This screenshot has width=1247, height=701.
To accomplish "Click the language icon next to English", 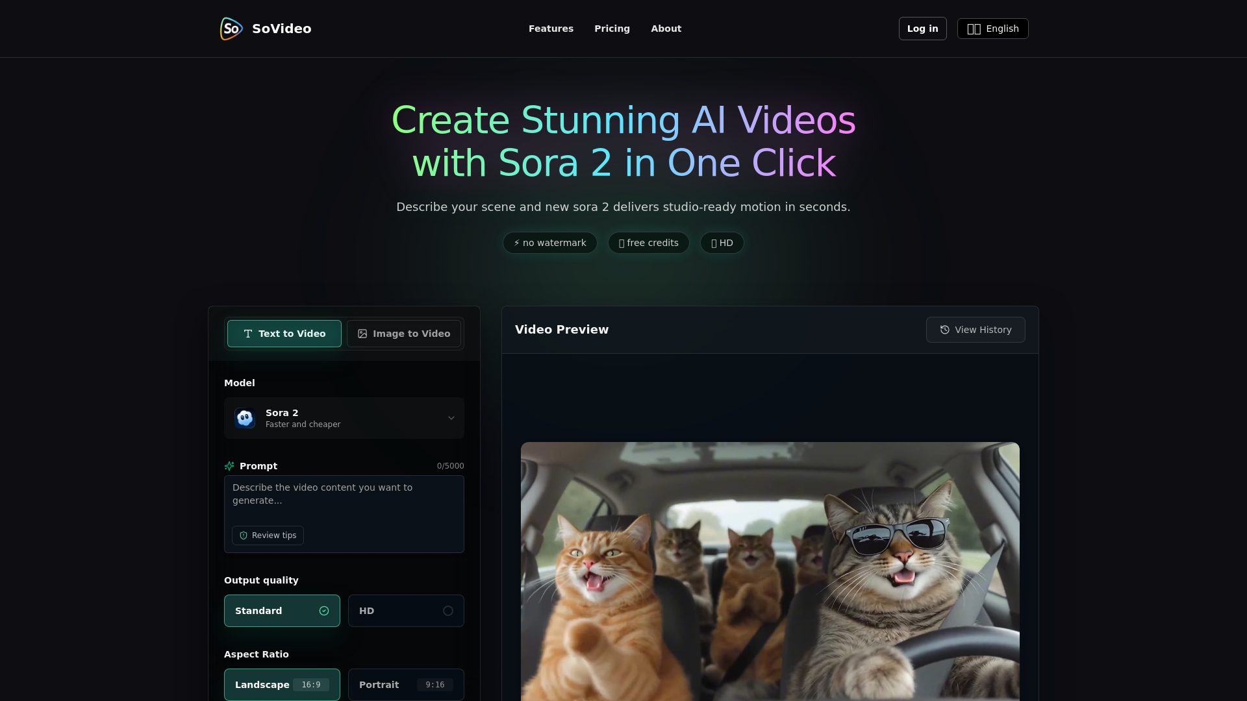I will click(974, 29).
